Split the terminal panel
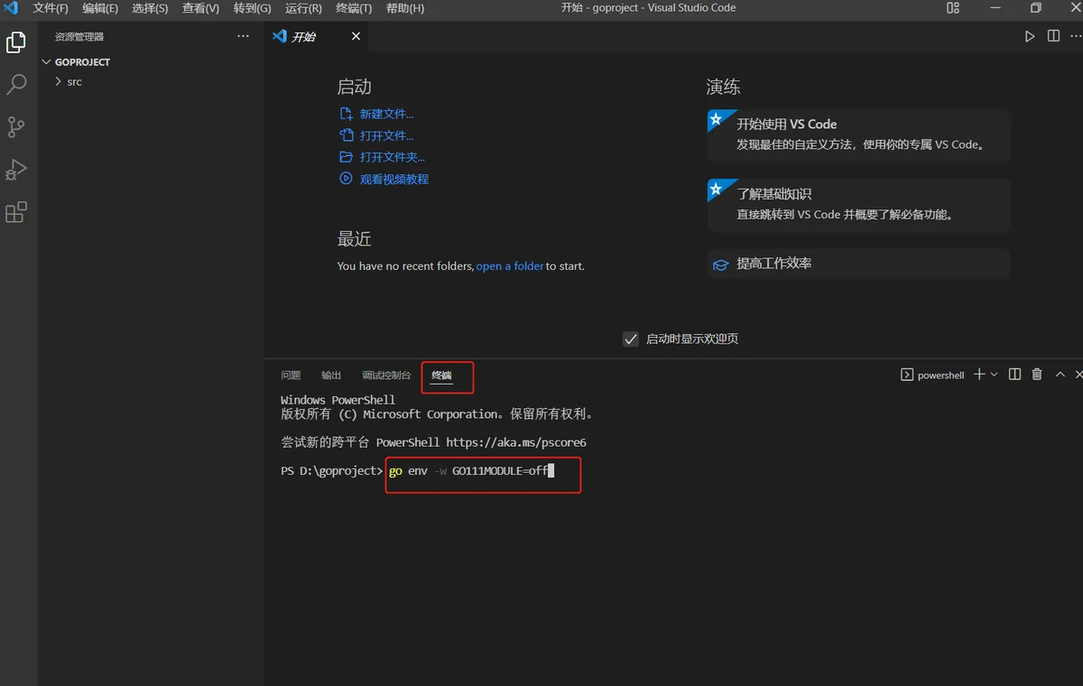1083x686 pixels. (1014, 375)
